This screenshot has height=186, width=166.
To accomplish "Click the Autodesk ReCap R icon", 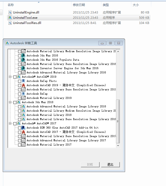I will click(x=23, y=94).
